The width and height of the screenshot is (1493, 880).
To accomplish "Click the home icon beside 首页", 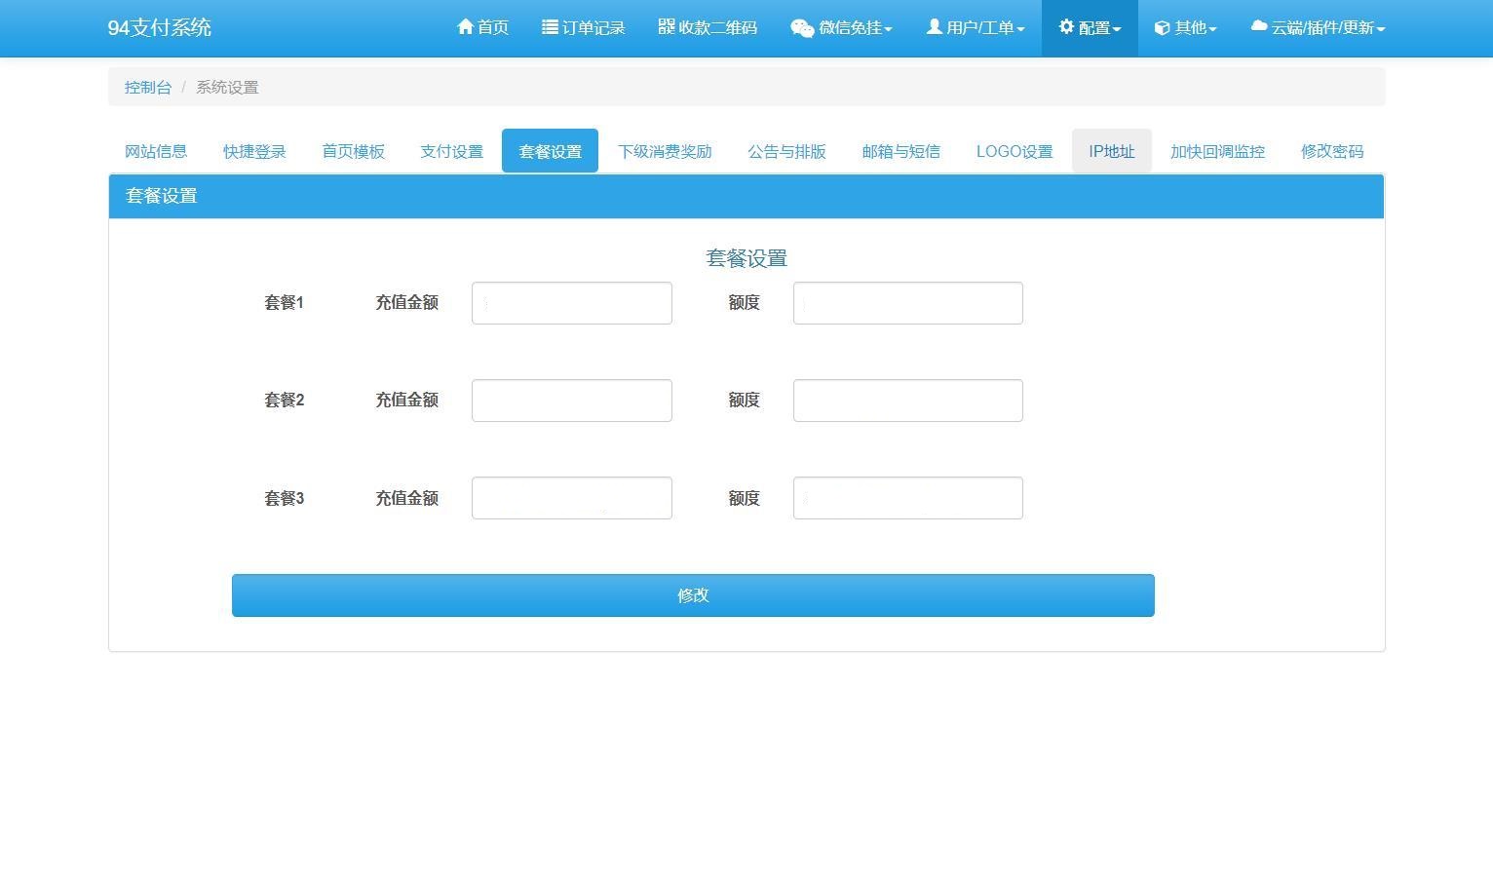I will (x=465, y=27).
